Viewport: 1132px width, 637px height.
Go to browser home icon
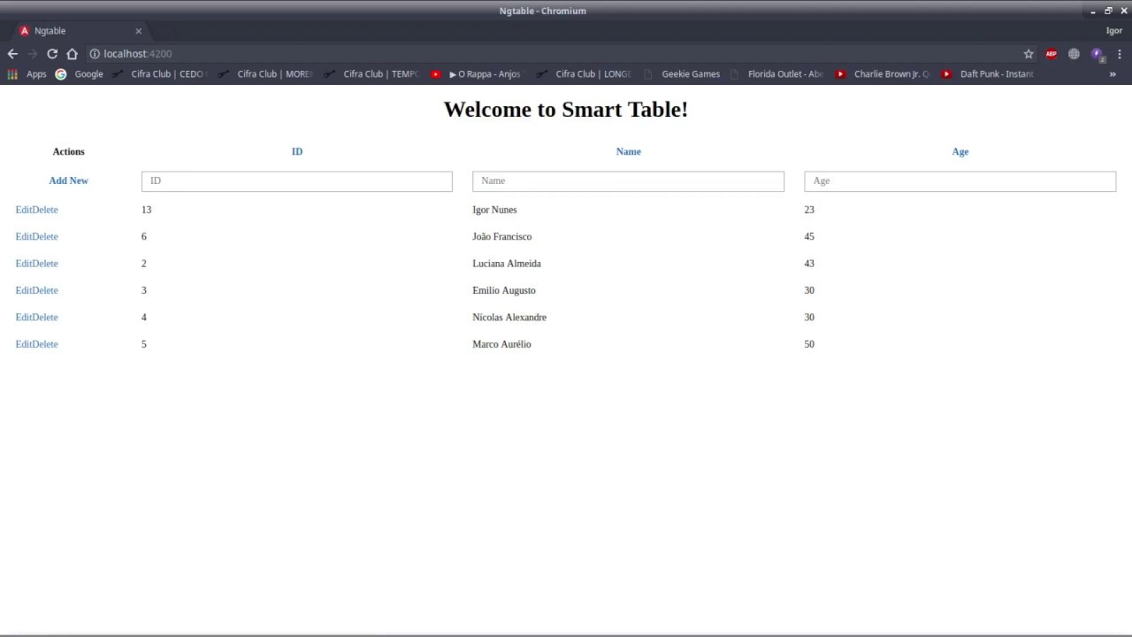(73, 54)
